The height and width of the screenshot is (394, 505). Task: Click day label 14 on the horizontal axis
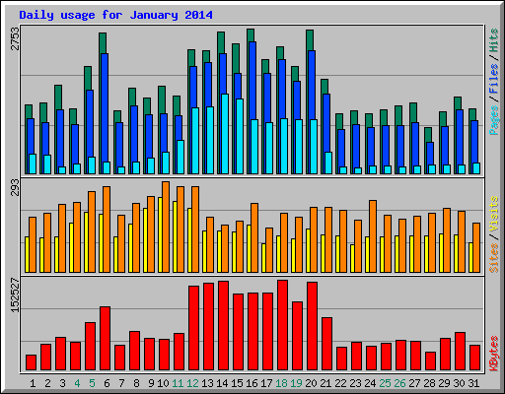(x=222, y=383)
